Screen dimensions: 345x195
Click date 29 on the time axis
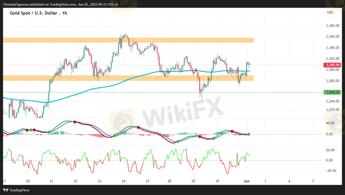pyautogui.click(x=194, y=181)
